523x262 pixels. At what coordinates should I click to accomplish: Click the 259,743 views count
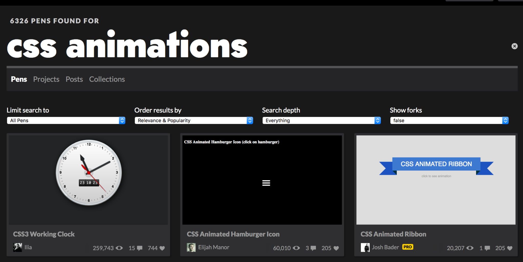103,248
